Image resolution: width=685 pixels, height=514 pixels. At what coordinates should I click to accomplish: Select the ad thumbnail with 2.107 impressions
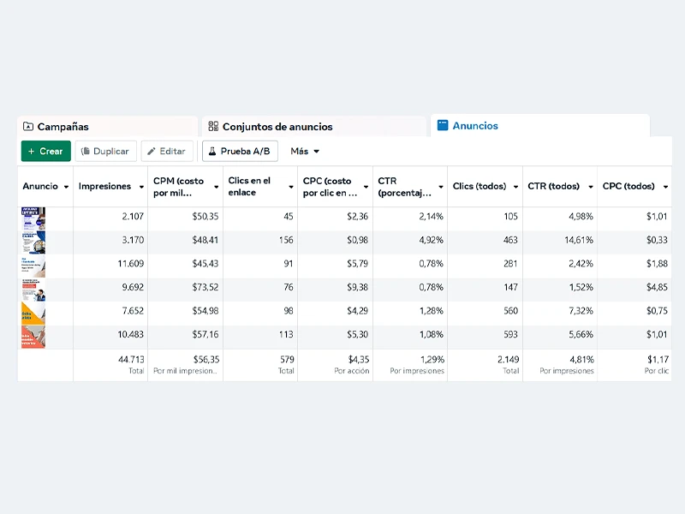pos(33,218)
